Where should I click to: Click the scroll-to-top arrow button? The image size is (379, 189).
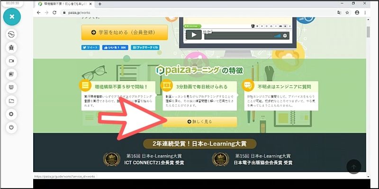tap(353, 167)
